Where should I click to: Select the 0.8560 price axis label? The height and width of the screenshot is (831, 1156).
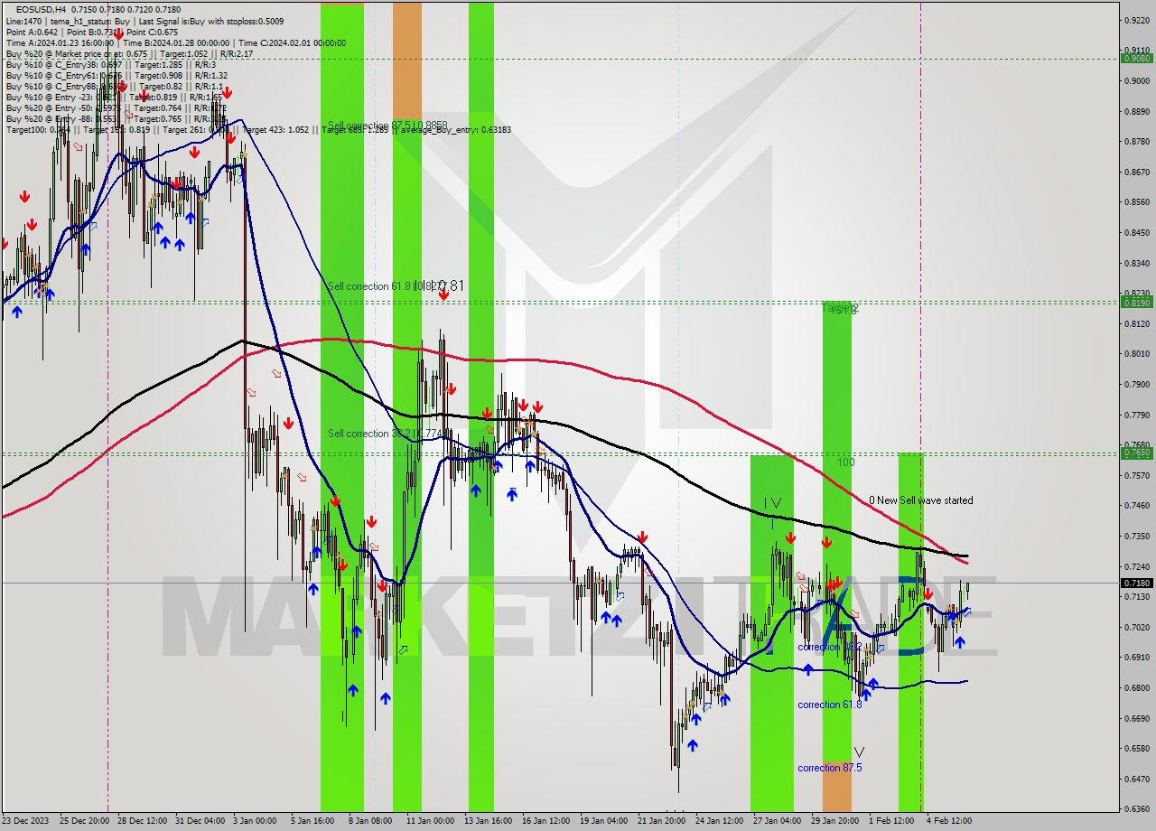[1135, 202]
